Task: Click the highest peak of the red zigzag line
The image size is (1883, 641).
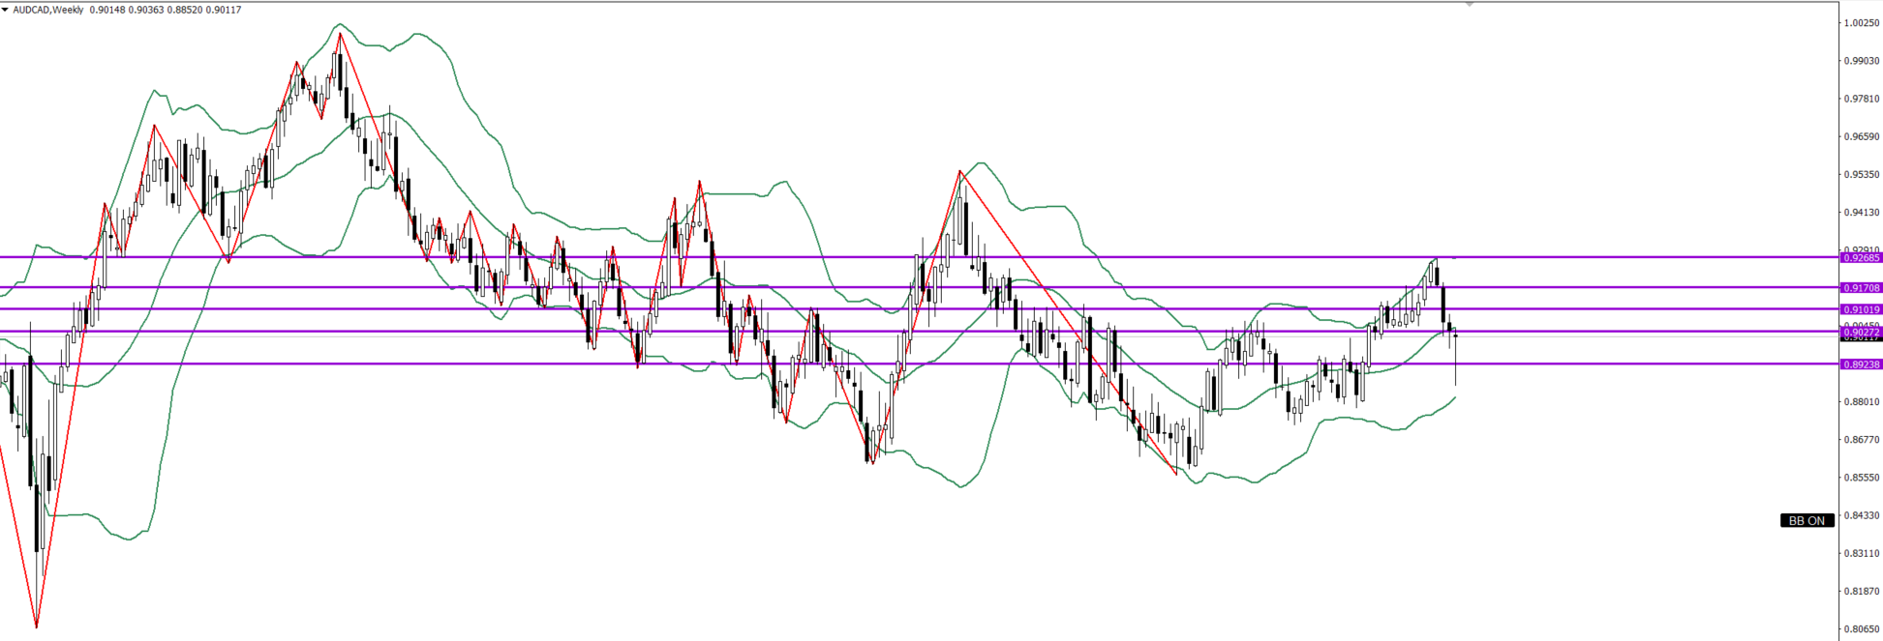Action: click(339, 34)
